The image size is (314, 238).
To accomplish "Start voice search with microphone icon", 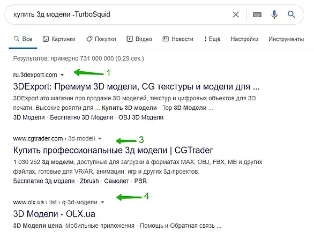I will click(x=274, y=14).
